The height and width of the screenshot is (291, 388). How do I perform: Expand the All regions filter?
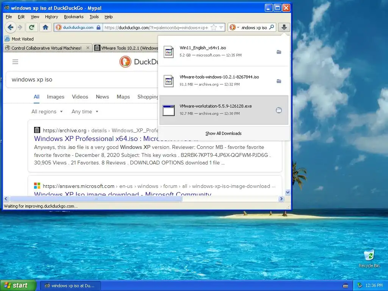[47, 112]
